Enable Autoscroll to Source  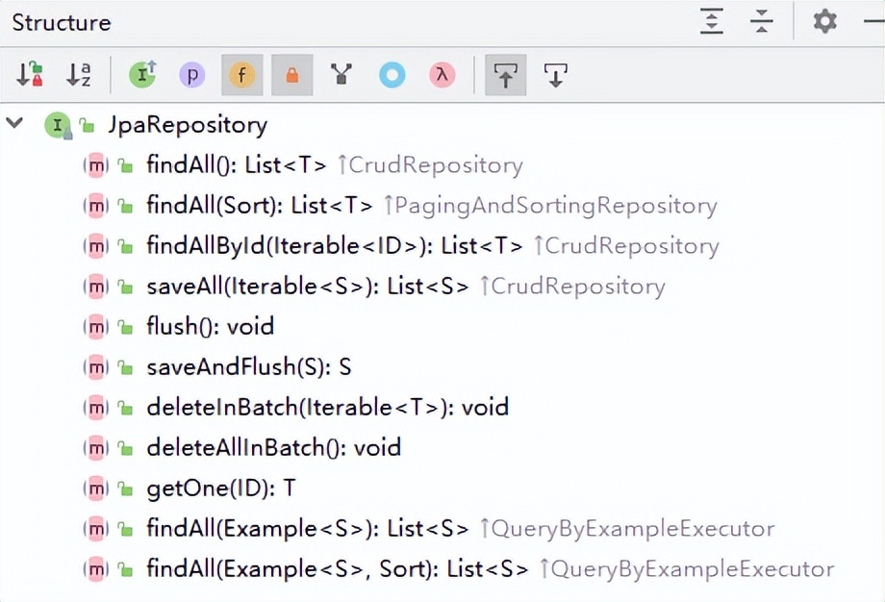(506, 75)
